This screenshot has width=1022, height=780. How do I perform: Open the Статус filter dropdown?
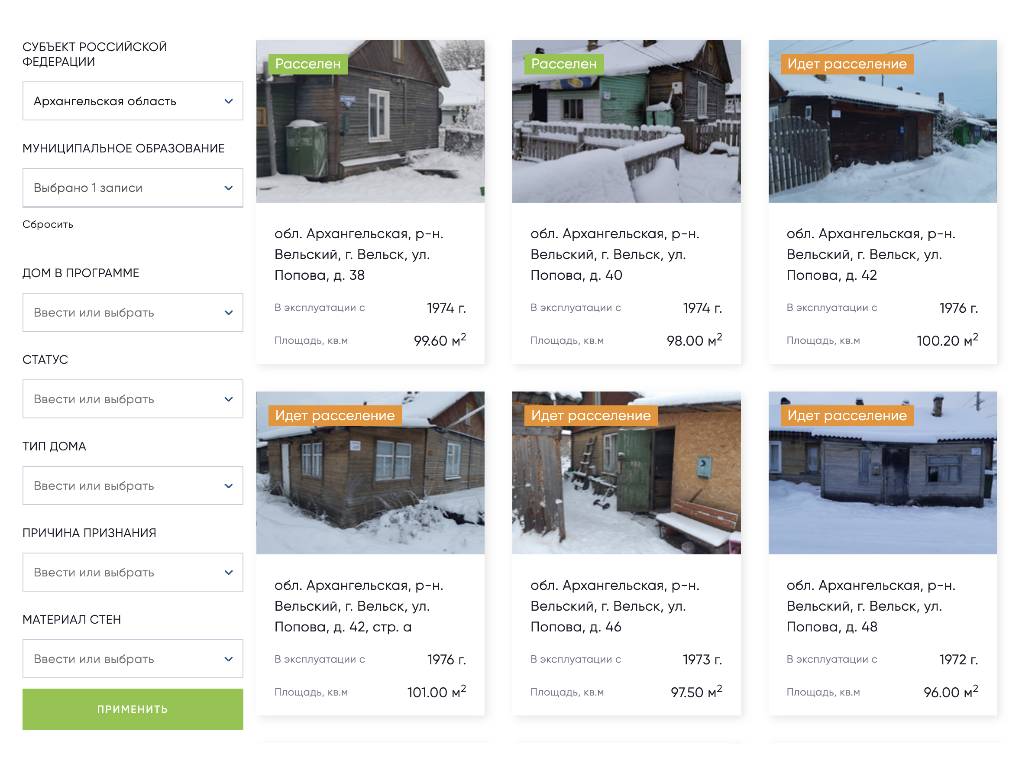click(132, 399)
